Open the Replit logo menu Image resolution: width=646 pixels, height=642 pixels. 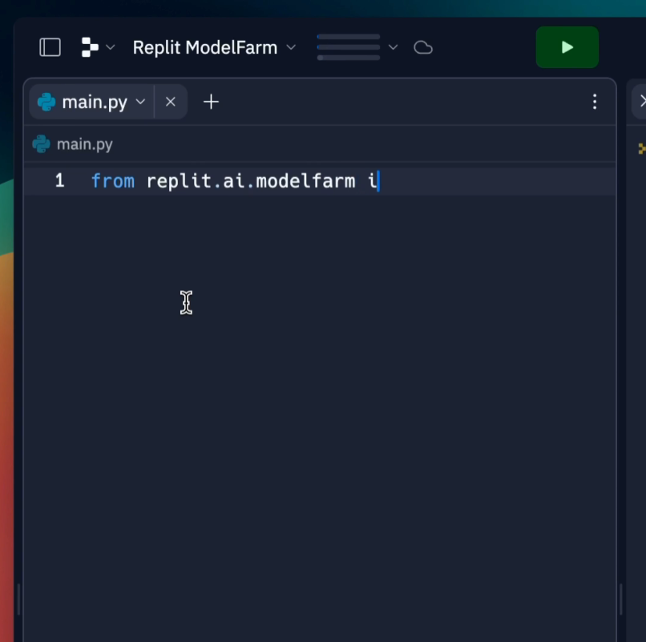90,47
